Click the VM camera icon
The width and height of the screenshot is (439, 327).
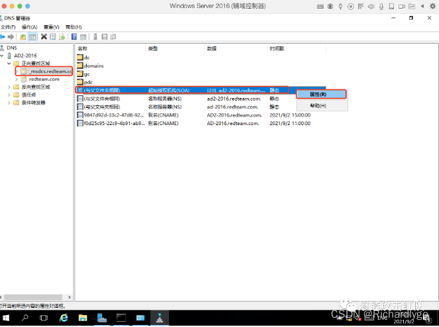tap(402, 6)
